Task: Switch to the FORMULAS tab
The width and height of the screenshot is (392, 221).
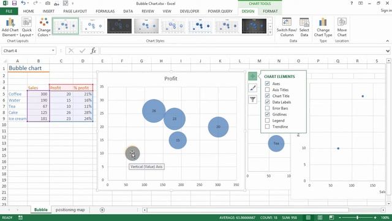Action: pos(105,11)
